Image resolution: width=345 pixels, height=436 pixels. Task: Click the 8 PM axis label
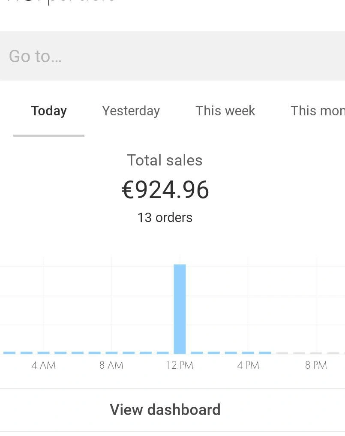(316, 365)
